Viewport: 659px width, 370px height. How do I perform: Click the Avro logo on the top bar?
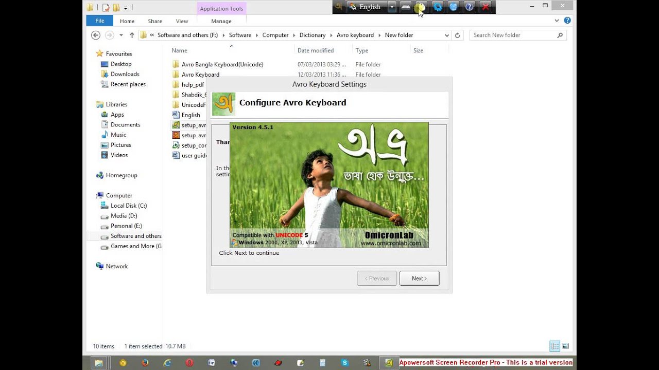pyautogui.click(x=339, y=7)
